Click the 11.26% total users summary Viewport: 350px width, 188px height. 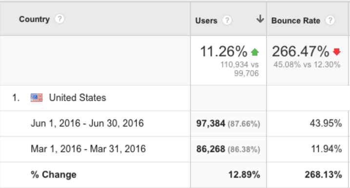(224, 52)
